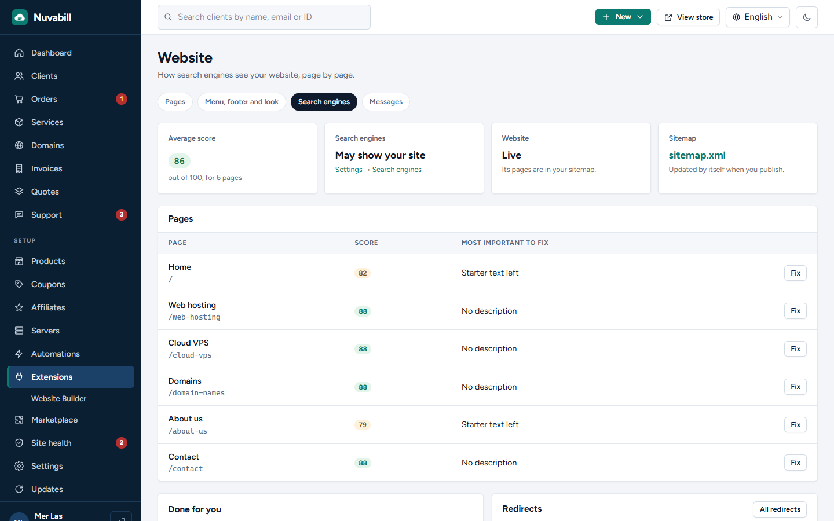Open Servers via its server icon
Viewport: 834px width, 521px height.
coord(19,331)
